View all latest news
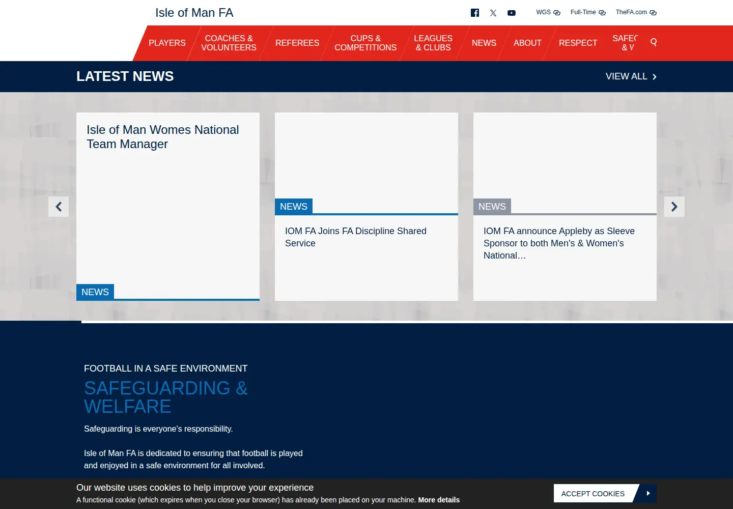The width and height of the screenshot is (733, 509). point(631,76)
